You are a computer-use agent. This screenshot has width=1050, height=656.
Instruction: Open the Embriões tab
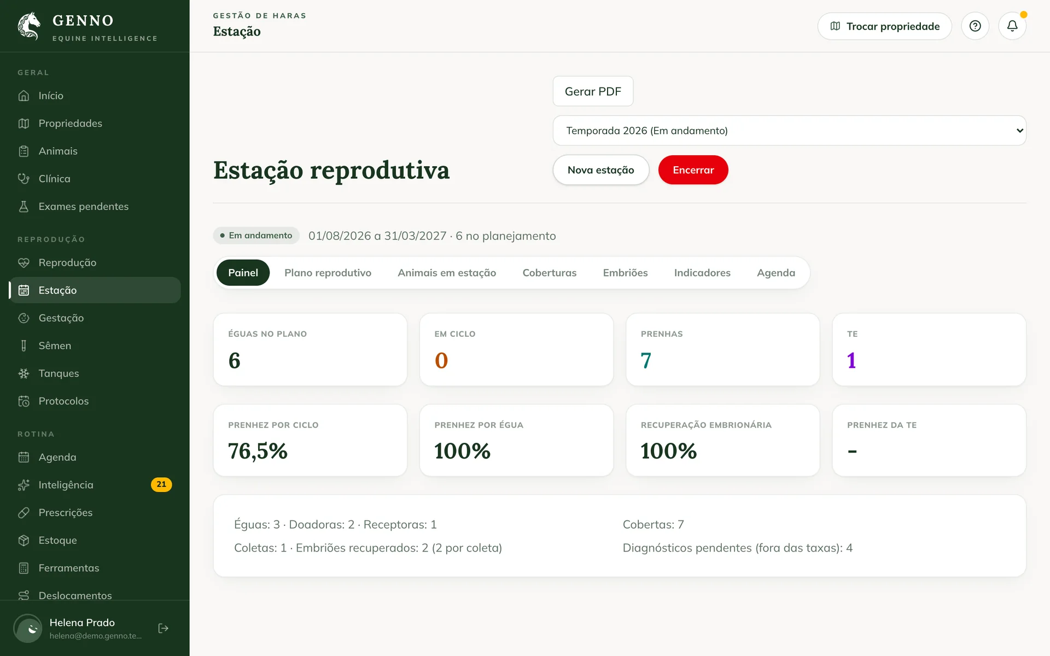pyautogui.click(x=625, y=273)
